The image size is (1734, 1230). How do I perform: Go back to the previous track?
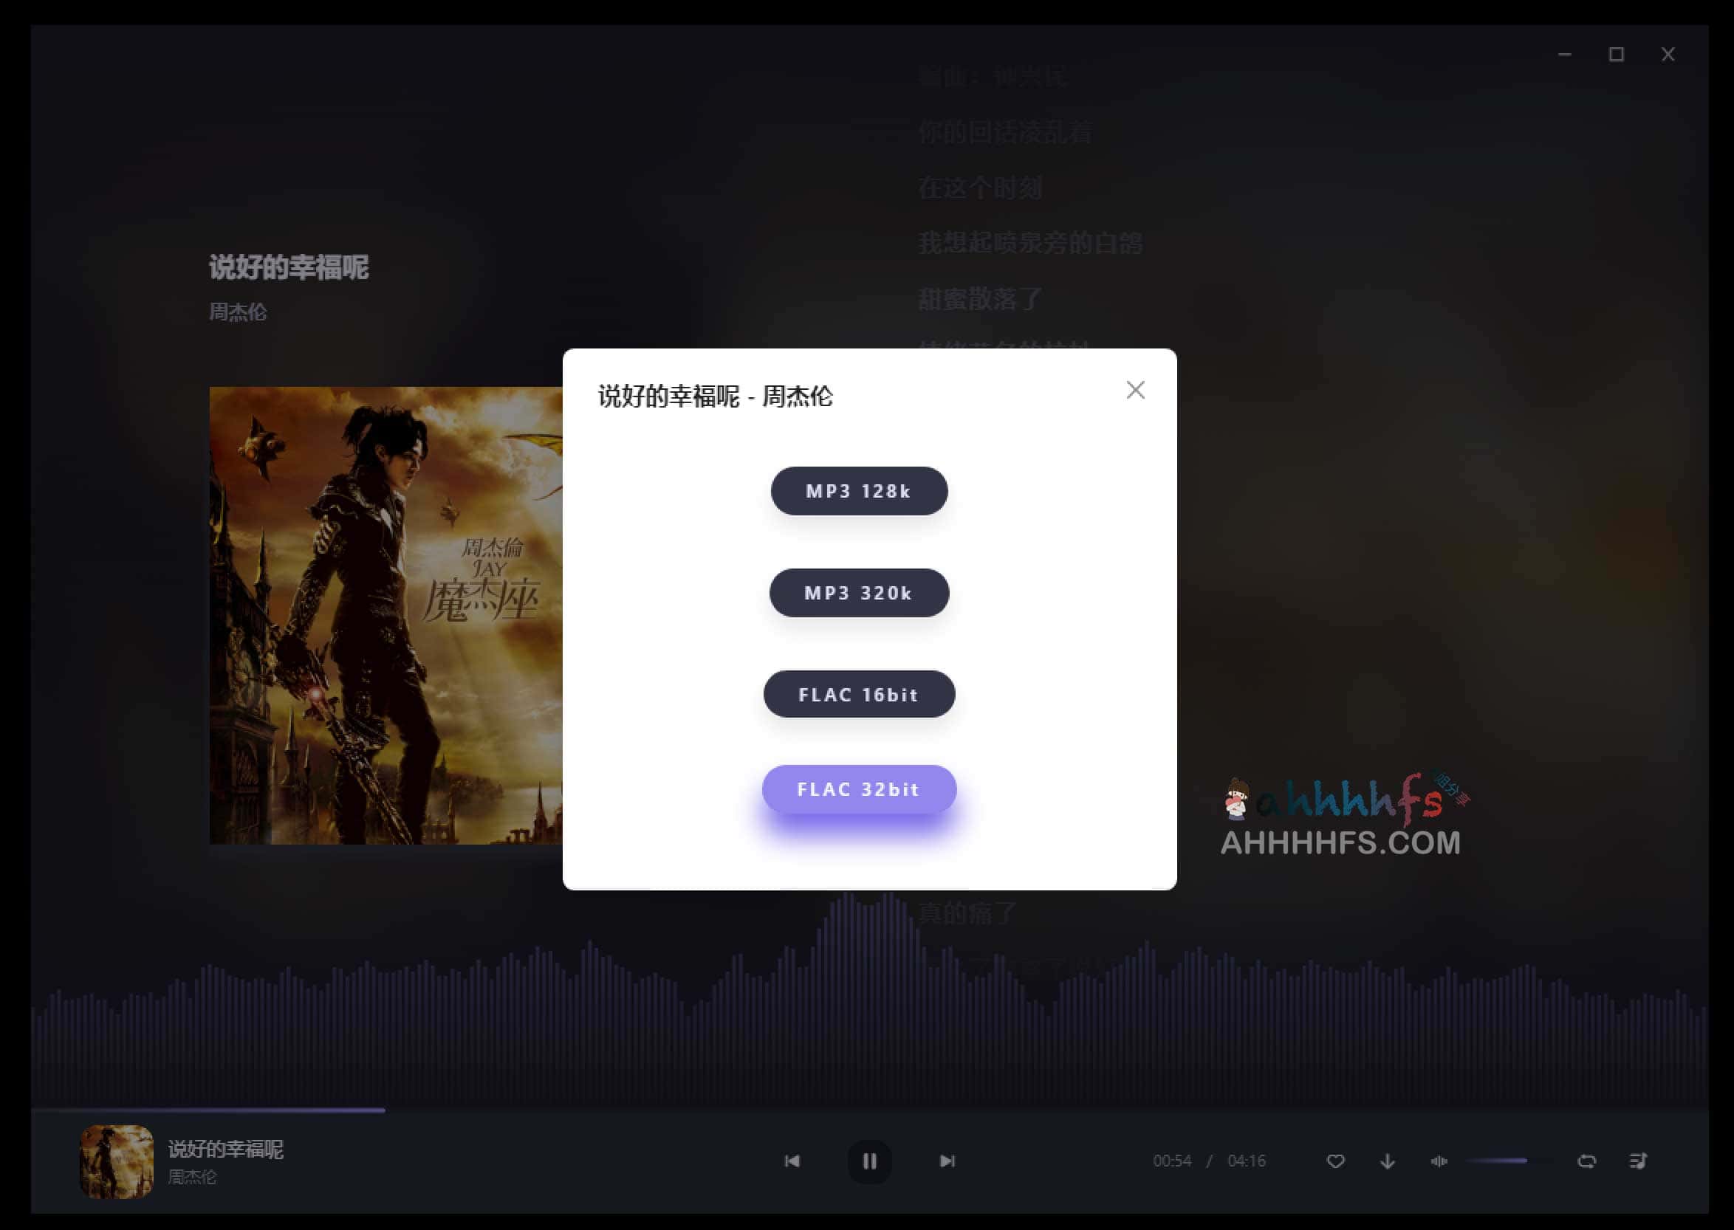[793, 1161]
